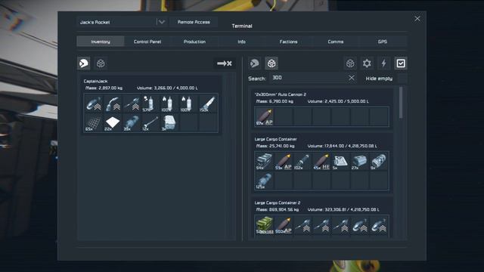484x272 pixels.
Task: Select the elite hand drill in CaptainJack inventory
Action: click(132, 104)
